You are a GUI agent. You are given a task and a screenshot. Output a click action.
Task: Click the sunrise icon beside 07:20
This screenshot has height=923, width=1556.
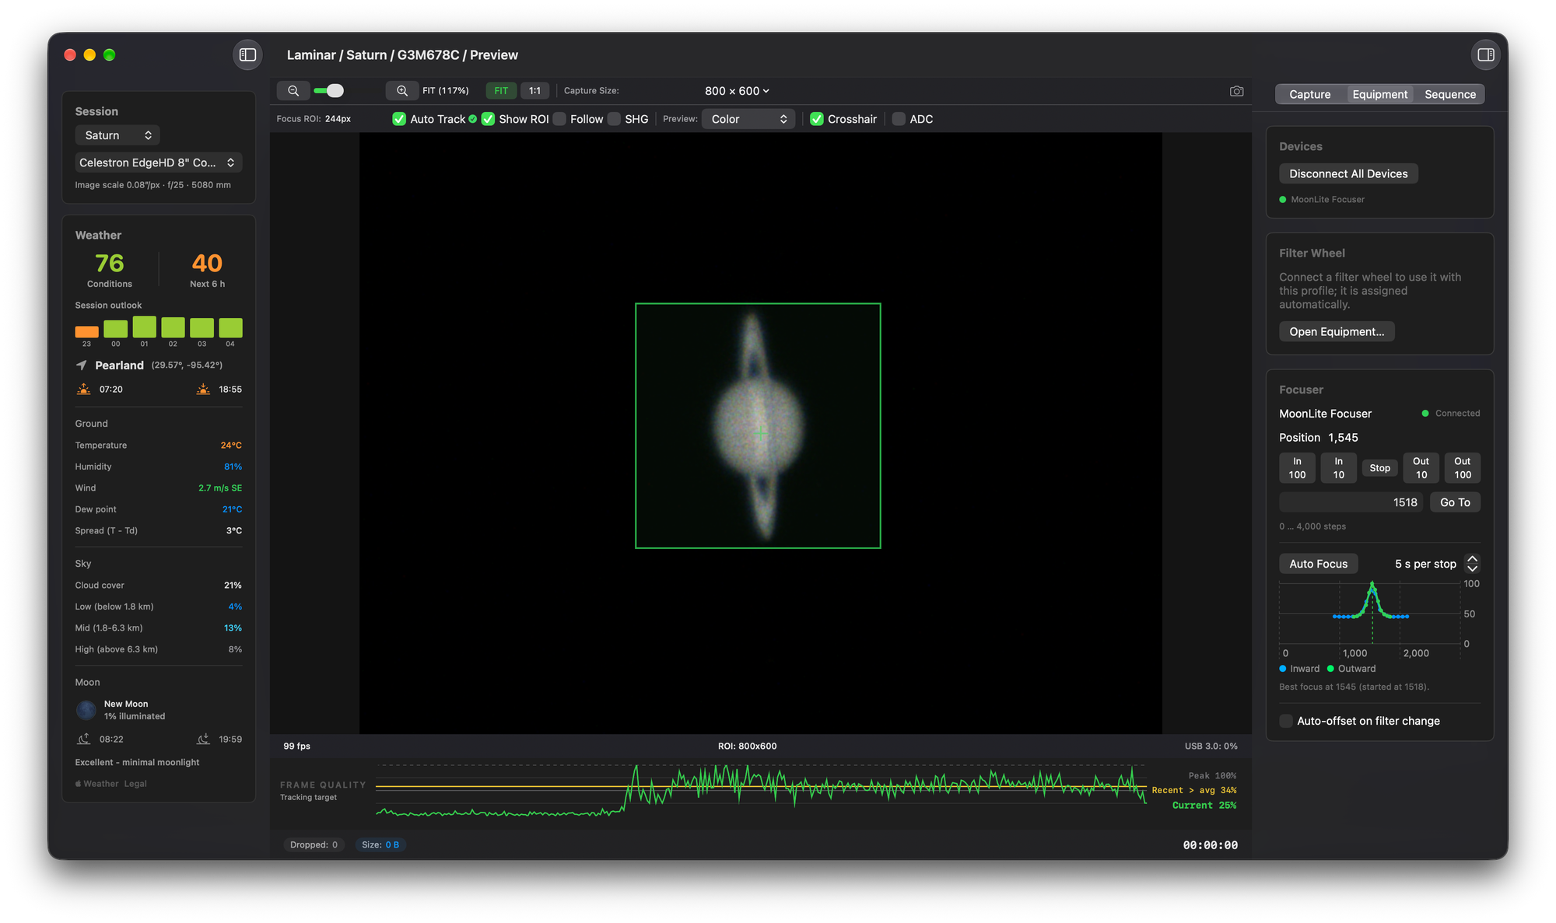pyautogui.click(x=84, y=389)
